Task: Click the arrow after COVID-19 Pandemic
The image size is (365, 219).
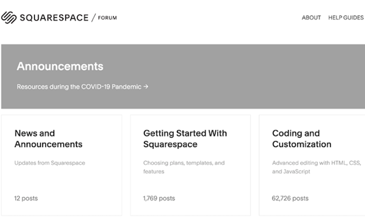Action: coord(146,87)
